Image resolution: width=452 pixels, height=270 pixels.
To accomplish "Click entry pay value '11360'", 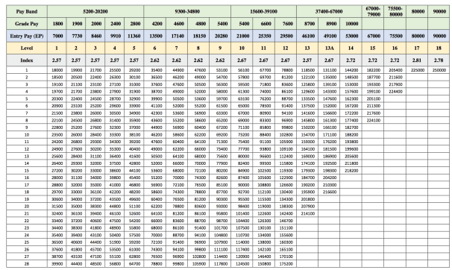I will (x=134, y=36).
